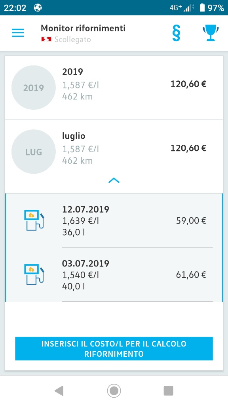Tap the 2019 year circle badge

pos(34,88)
